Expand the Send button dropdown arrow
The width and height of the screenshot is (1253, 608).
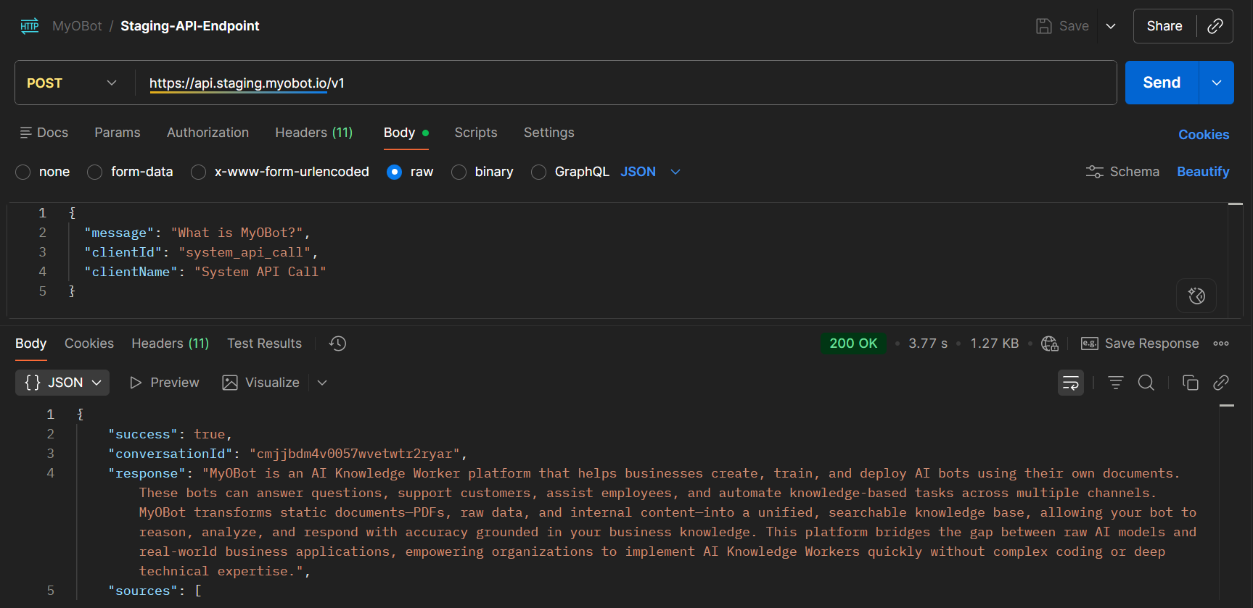[1217, 83]
